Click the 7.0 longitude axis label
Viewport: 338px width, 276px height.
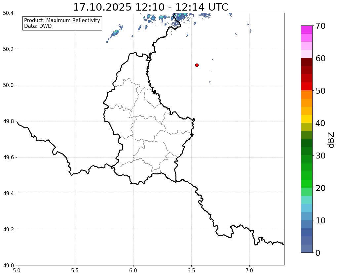click(249, 270)
